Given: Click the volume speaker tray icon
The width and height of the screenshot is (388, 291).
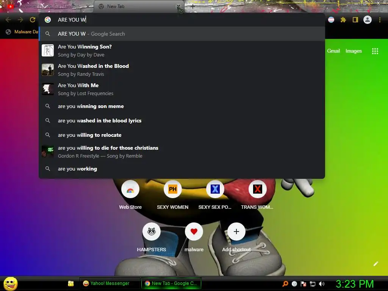Looking at the screenshot, I should pos(322,284).
